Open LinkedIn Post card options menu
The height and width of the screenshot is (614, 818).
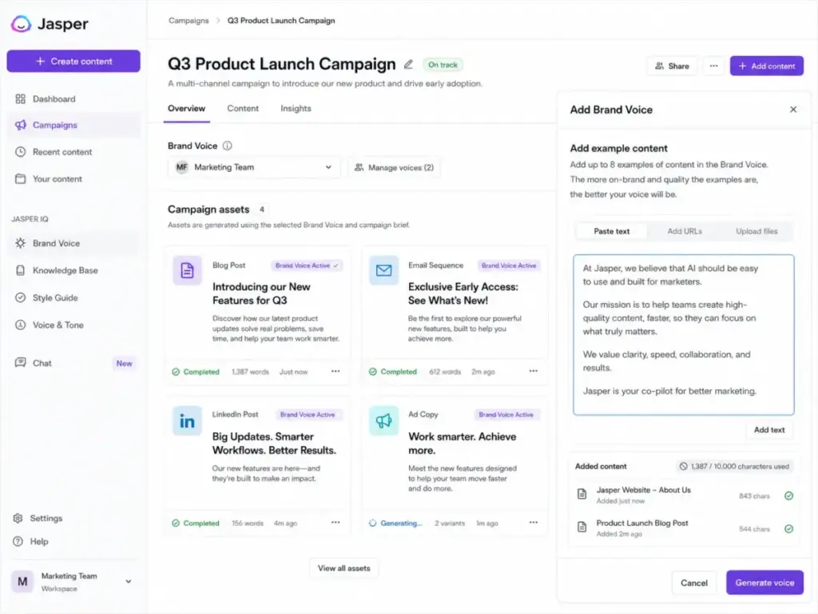tap(336, 523)
